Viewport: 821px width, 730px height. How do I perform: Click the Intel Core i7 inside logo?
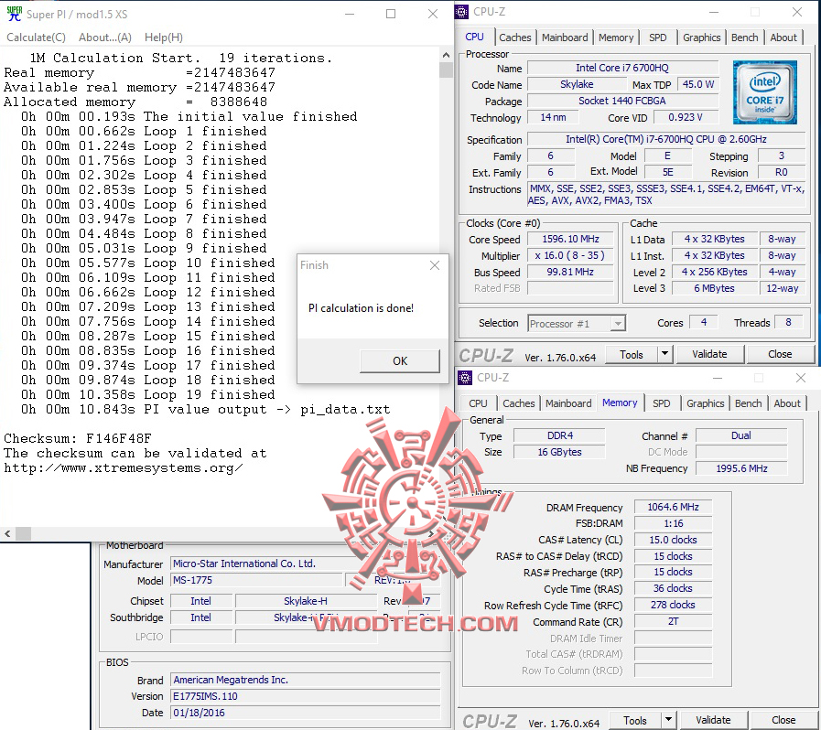pos(764,92)
